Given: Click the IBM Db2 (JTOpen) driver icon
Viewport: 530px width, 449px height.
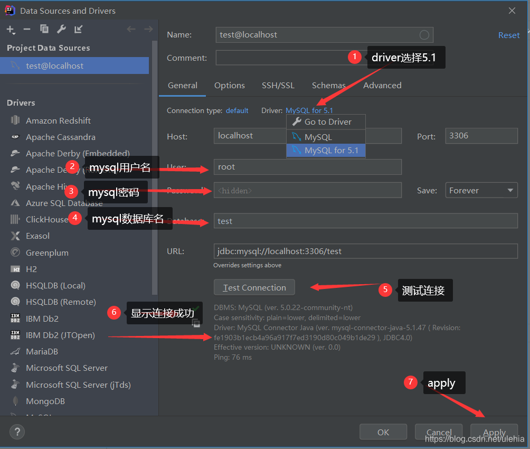Looking at the screenshot, I should coord(15,334).
